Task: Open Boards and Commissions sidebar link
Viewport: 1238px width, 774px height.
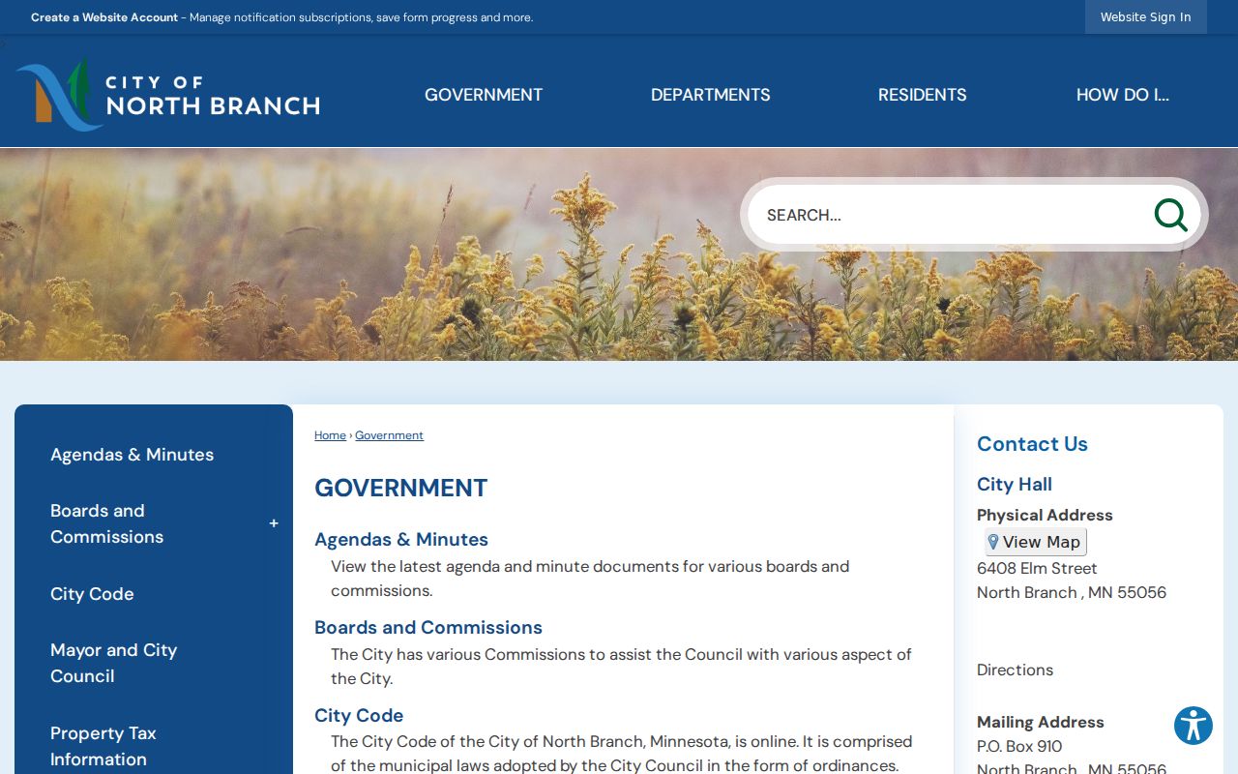Action: [107, 523]
